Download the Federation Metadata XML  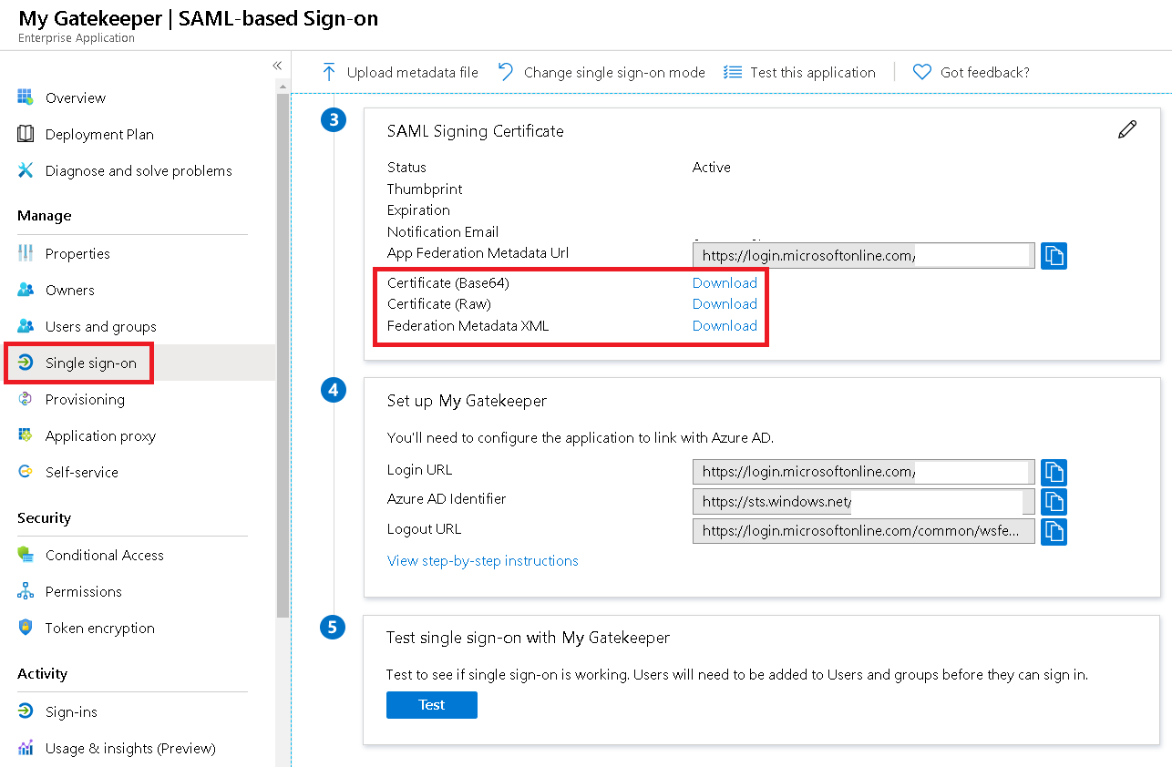point(725,325)
